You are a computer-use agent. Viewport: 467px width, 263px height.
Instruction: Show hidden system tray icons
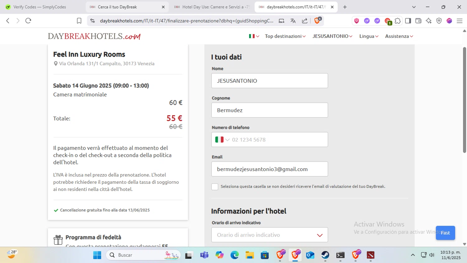(413, 255)
